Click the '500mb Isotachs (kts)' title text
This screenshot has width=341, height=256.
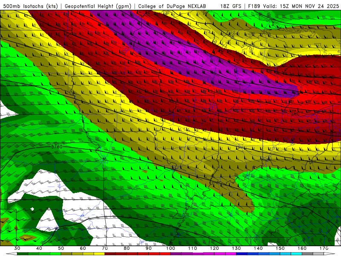click(30, 6)
